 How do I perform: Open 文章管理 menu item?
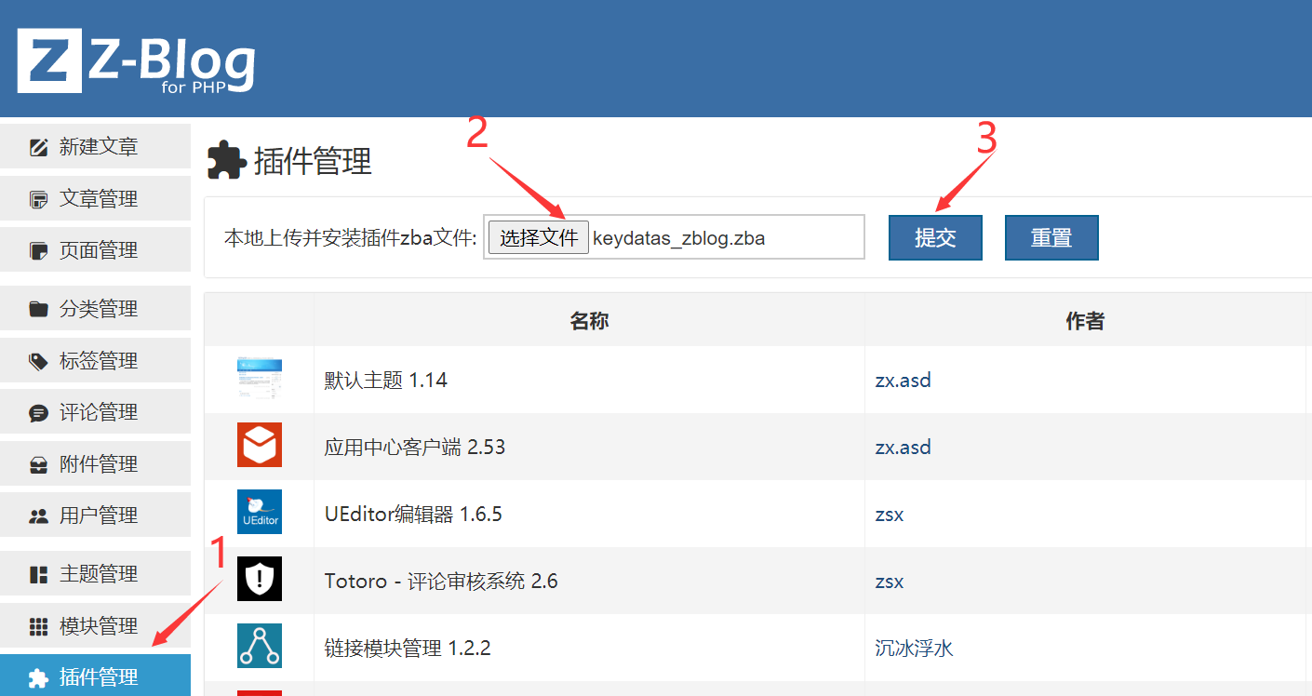[x=95, y=198]
